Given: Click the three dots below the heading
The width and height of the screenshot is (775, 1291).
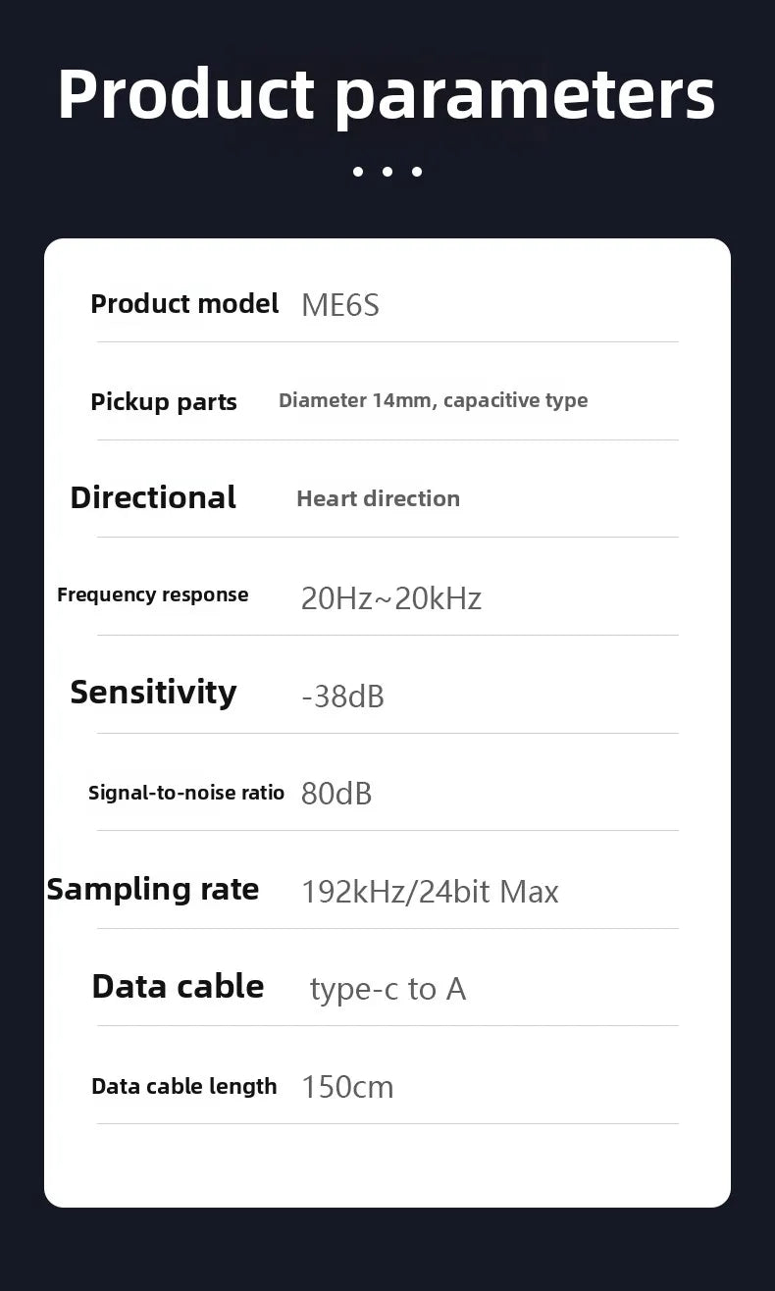Looking at the screenshot, I should tap(387, 172).
